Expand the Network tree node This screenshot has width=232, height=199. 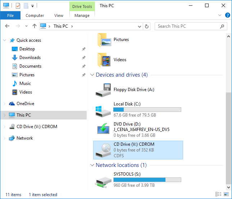coord(5,138)
